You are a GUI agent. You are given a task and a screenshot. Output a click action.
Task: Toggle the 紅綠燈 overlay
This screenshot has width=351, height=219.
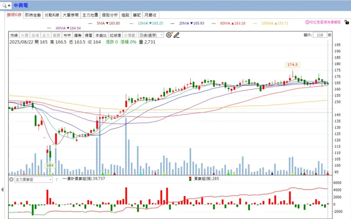pos(116,36)
